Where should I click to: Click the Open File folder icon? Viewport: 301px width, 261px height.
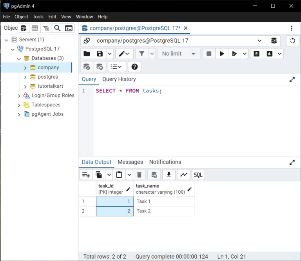87,54
